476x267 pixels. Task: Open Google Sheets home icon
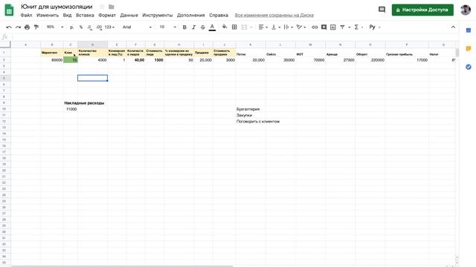(x=9, y=10)
